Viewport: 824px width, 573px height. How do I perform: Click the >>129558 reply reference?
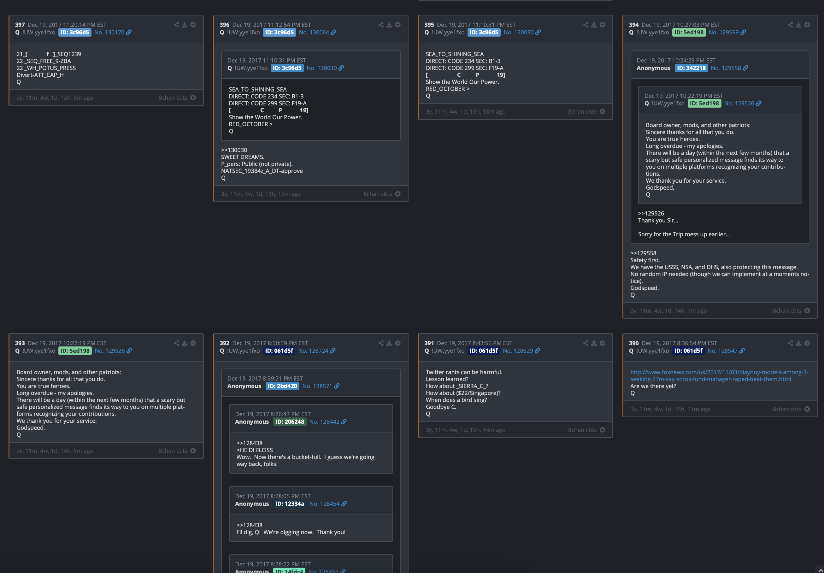pyautogui.click(x=643, y=253)
